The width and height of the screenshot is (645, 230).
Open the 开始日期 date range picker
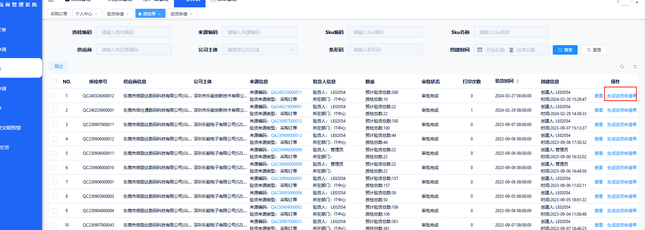coord(495,50)
